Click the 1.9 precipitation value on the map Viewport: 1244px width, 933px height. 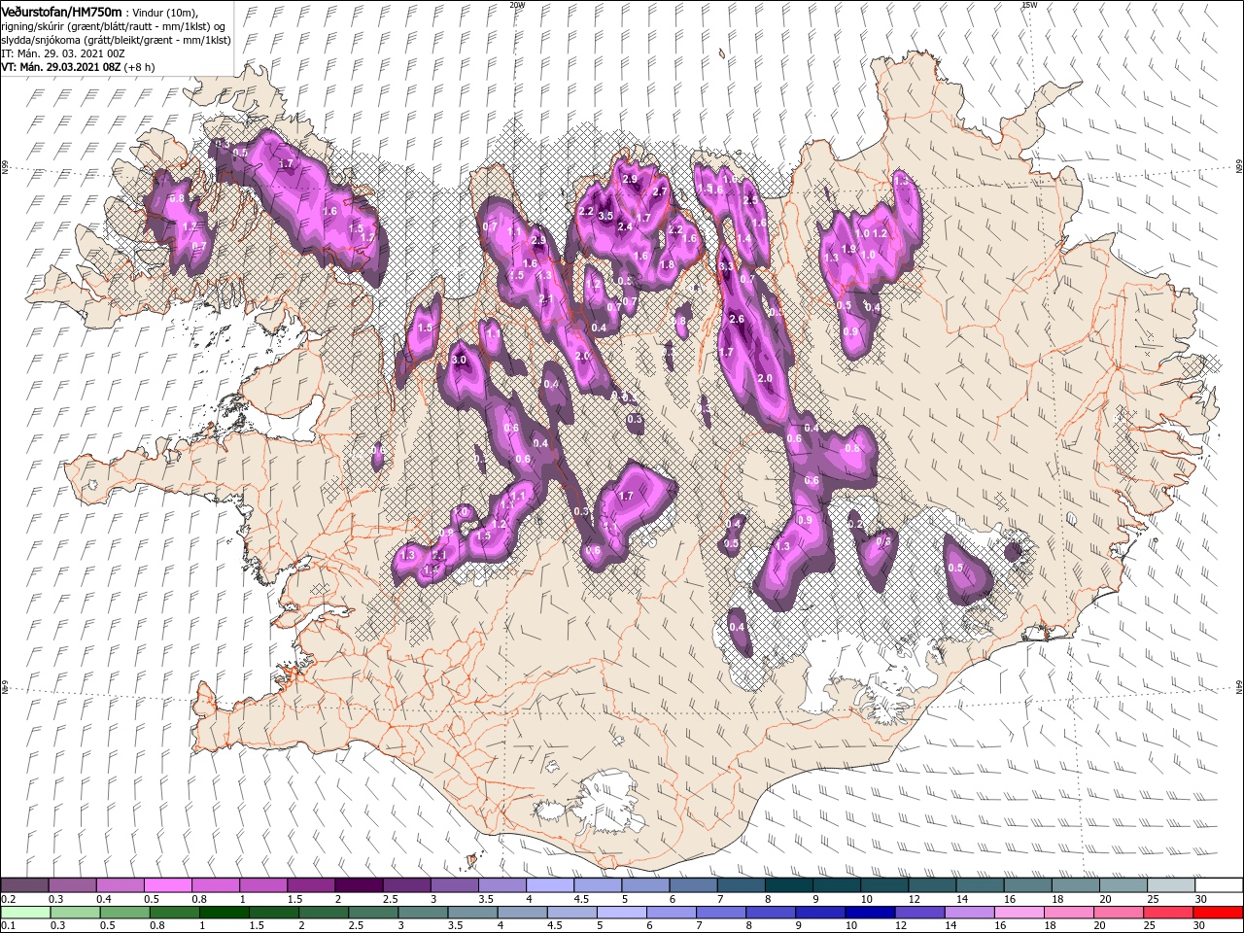(x=847, y=249)
